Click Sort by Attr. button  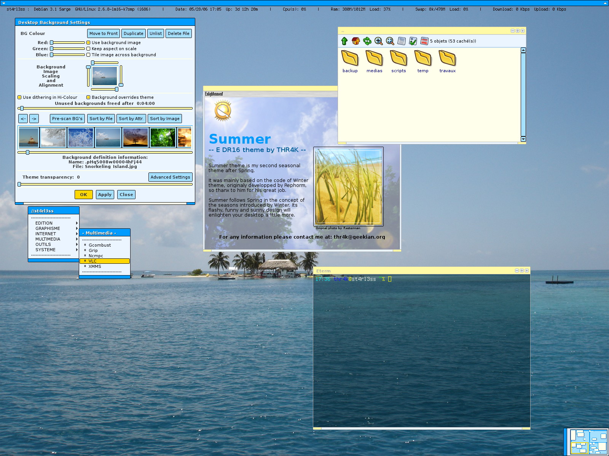click(131, 119)
